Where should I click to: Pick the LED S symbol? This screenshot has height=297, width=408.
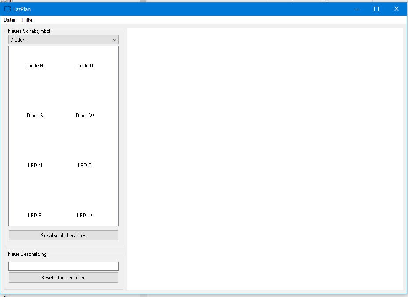click(35, 216)
